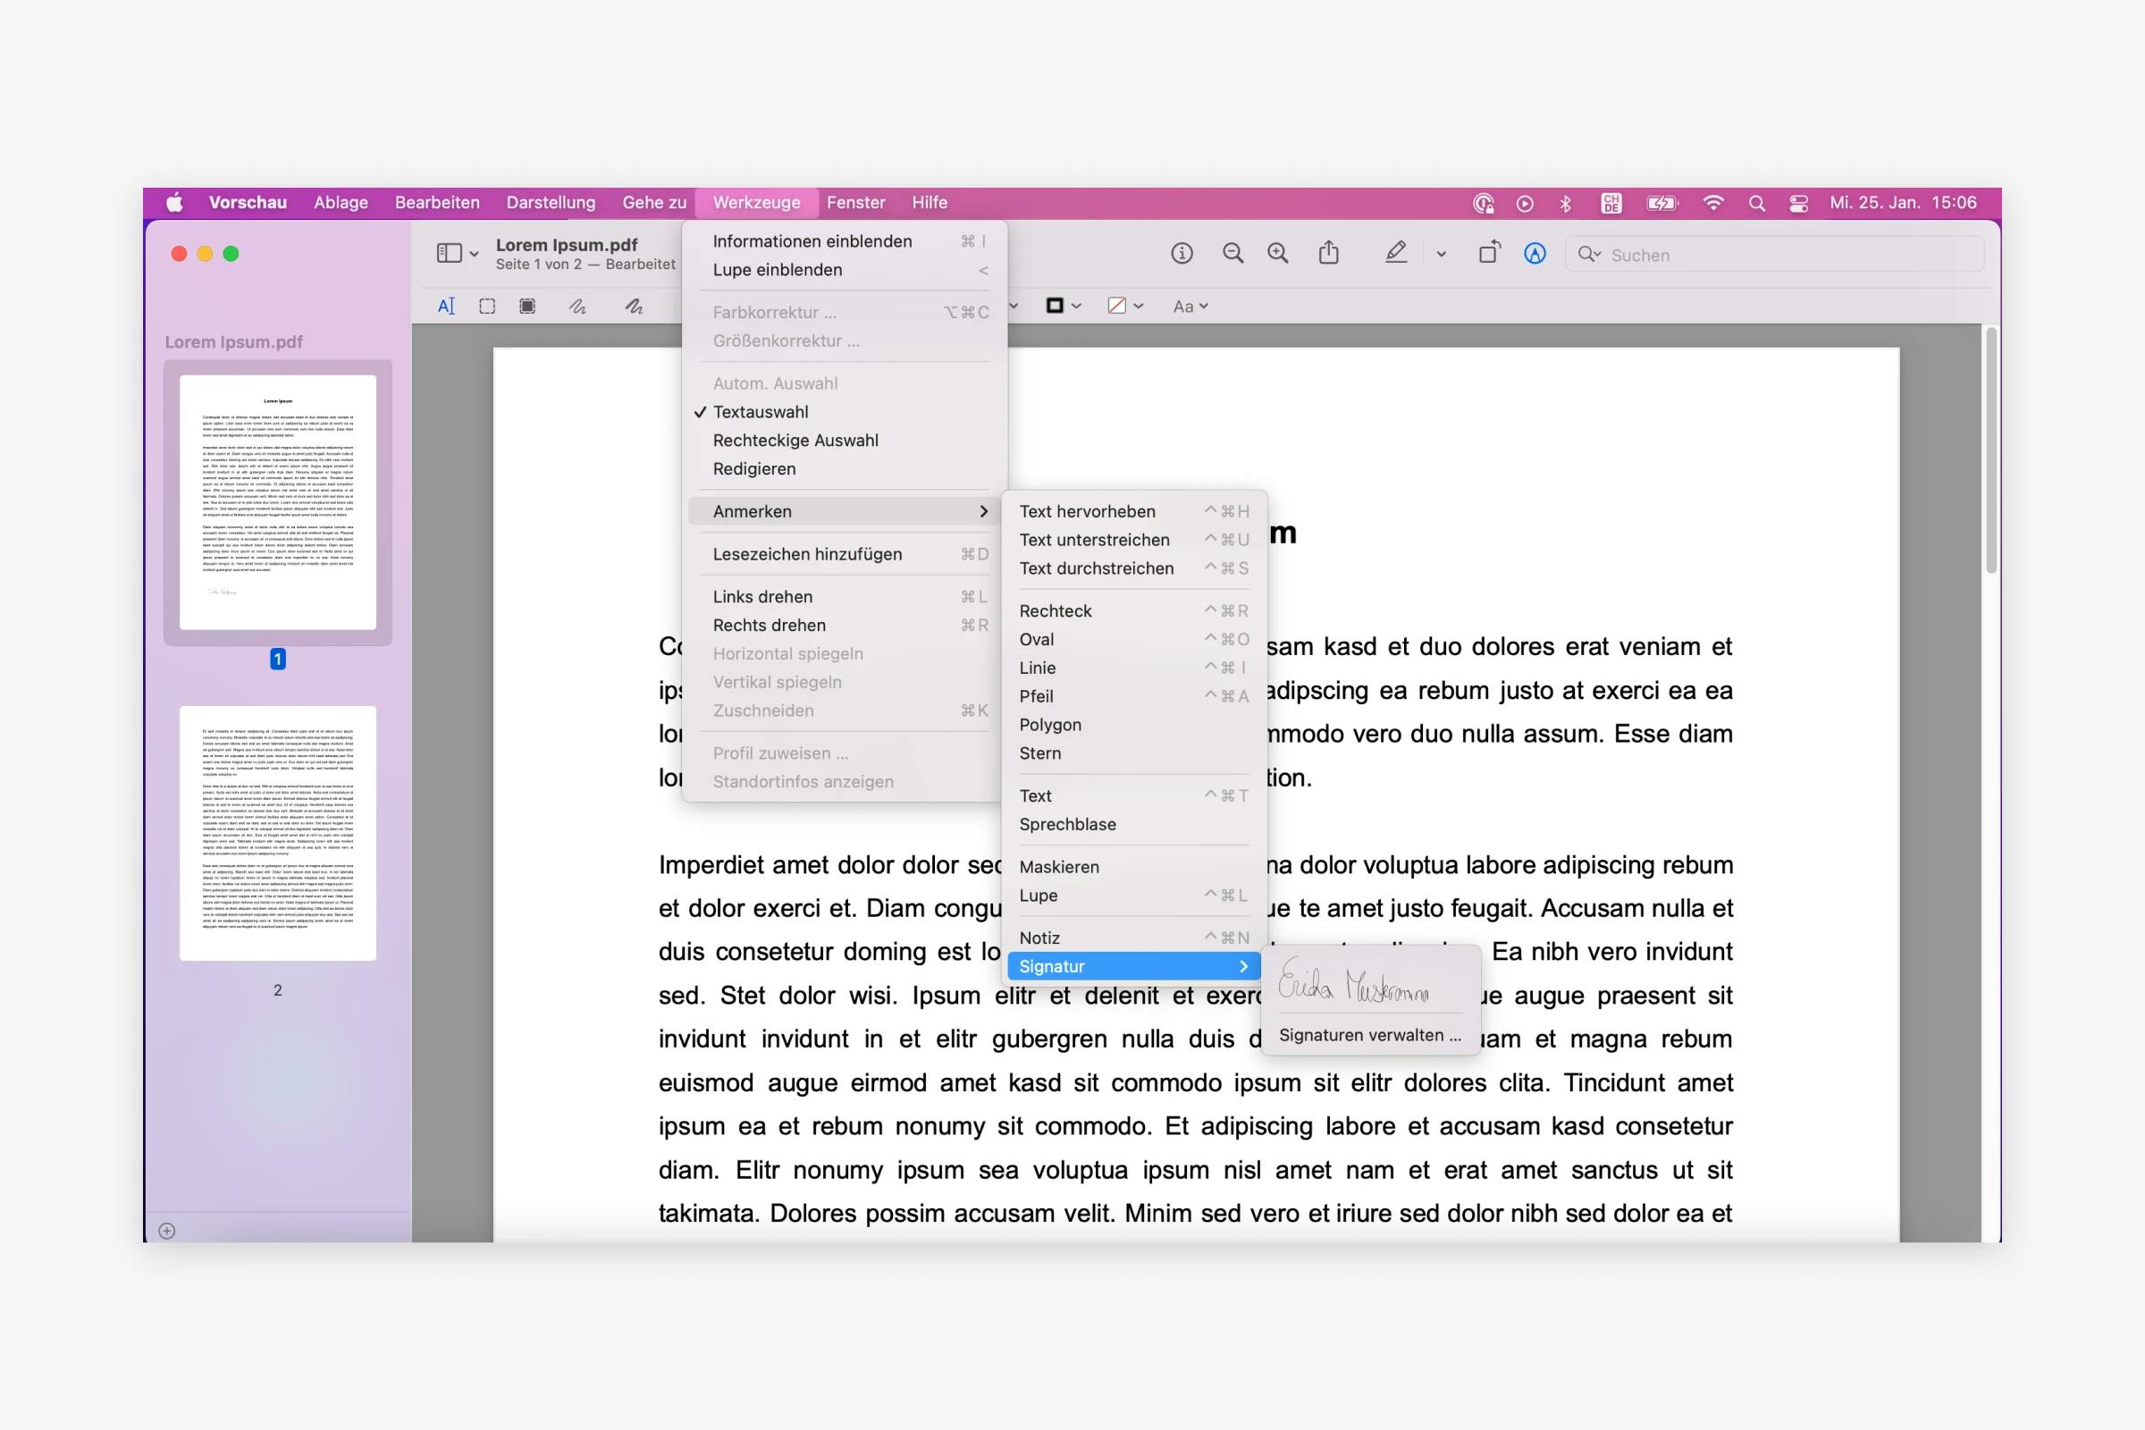Open the Fenster menu
Viewport: 2145px width, 1430px height.
[855, 203]
